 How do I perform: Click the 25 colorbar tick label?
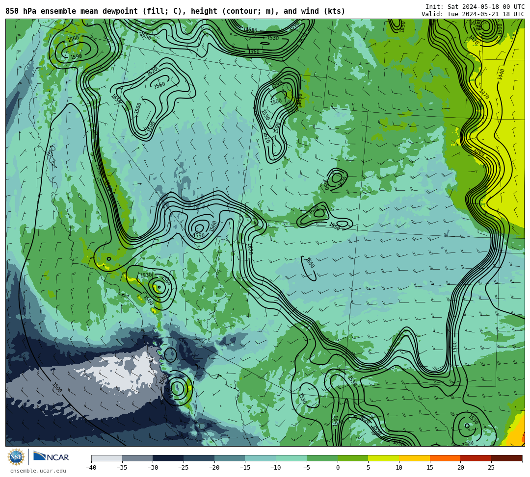click(x=491, y=468)
